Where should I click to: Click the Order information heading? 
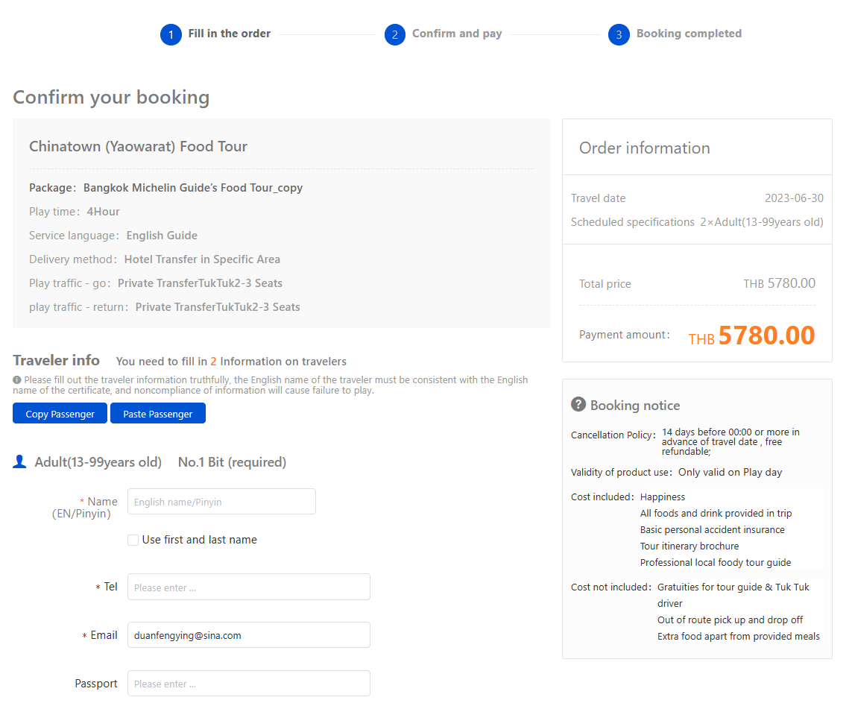point(644,148)
